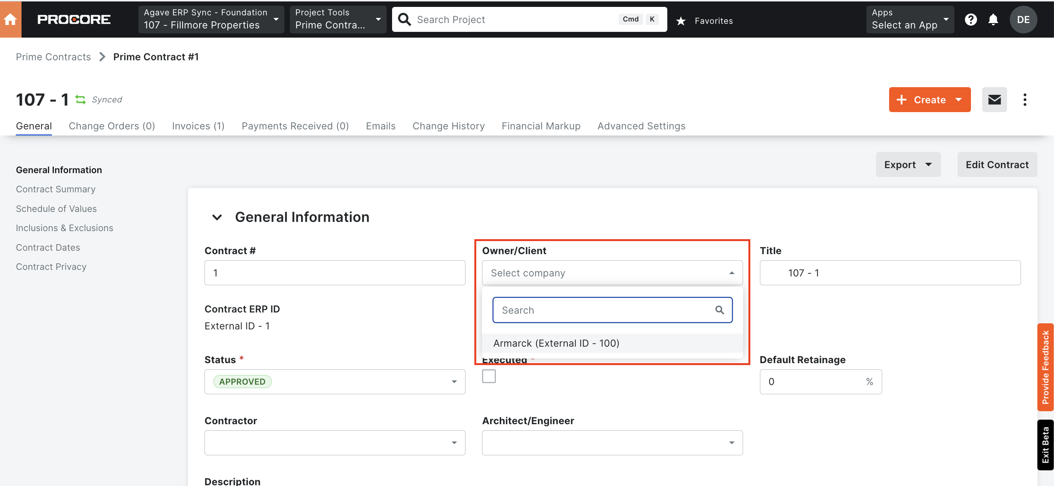Screen dimensions: 1054x486
Task: Jump to General Information in sidebar
Action: click(x=59, y=170)
